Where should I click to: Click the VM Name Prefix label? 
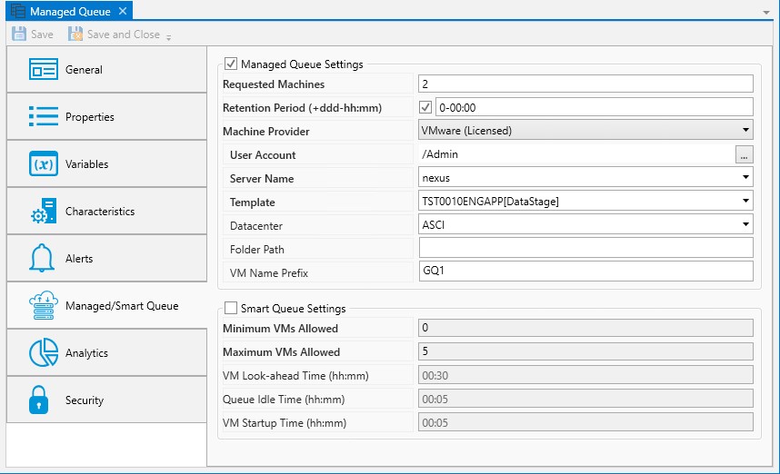click(268, 272)
